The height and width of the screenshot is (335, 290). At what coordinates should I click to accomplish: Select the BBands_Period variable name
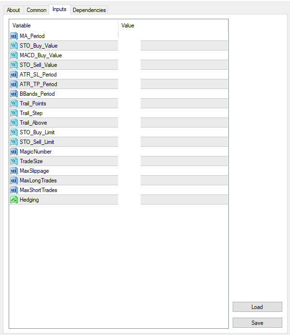[37, 94]
